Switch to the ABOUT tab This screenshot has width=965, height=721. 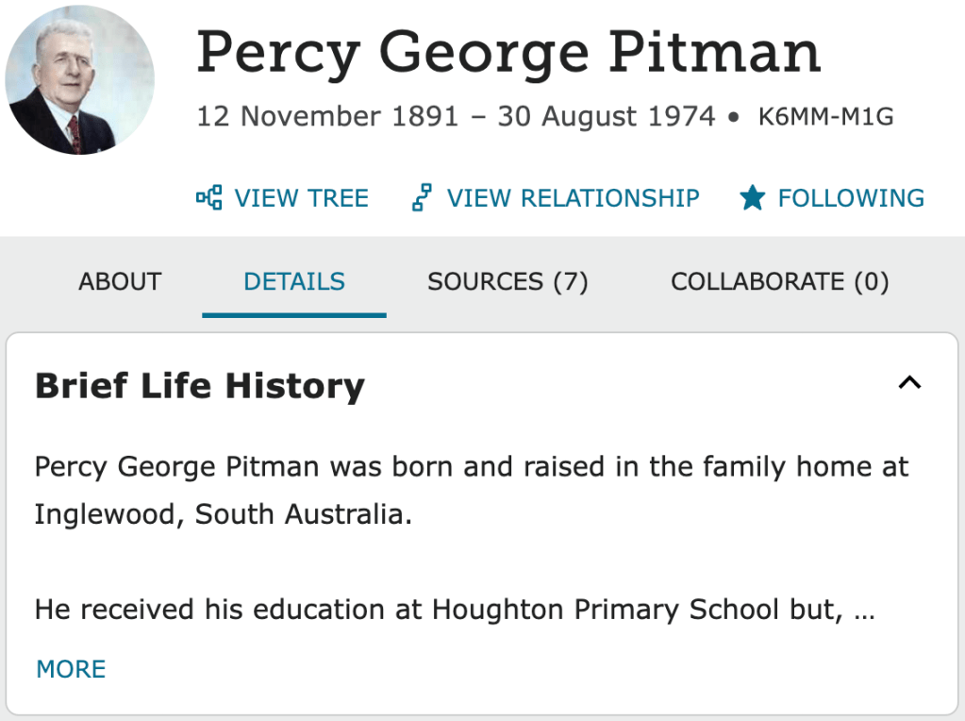[x=120, y=281]
